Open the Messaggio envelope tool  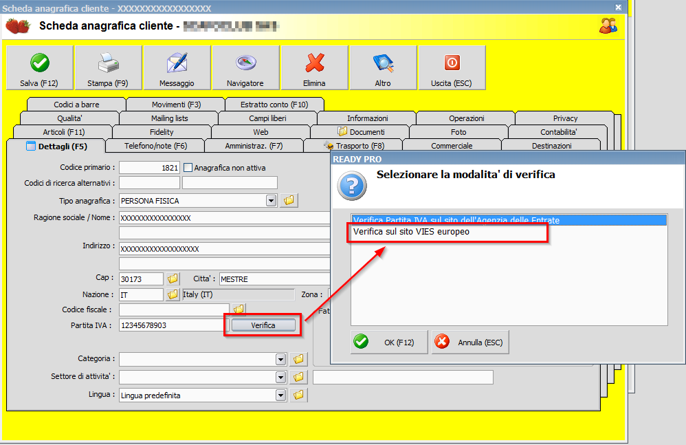point(177,68)
